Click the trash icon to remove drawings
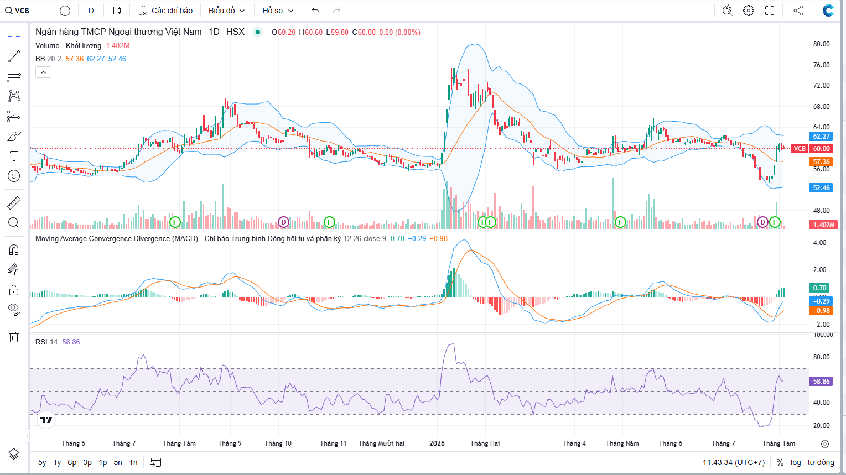 tap(14, 337)
